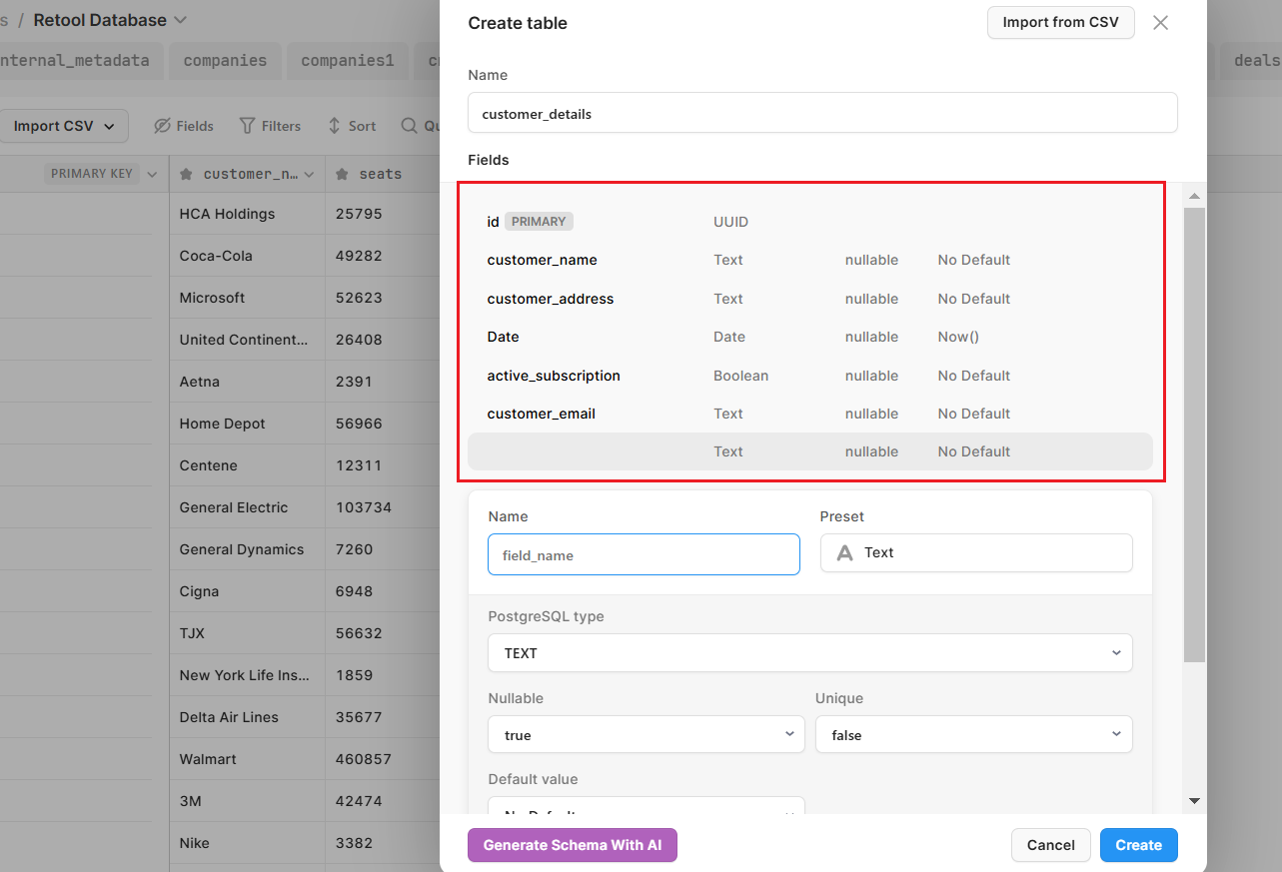Click the seats value 460857
This screenshot has width=1282, height=872.
(364, 759)
